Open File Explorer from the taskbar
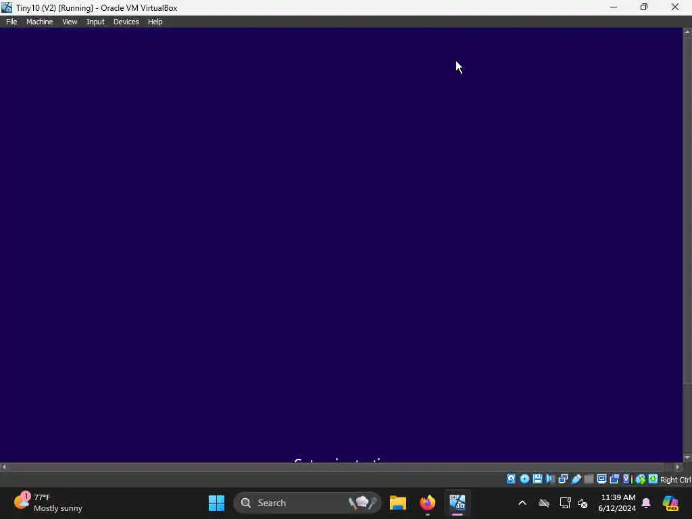Image resolution: width=692 pixels, height=519 pixels. pos(397,503)
